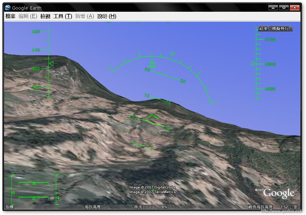Click the aileron indicator triangle on the upper bar
The width and height of the screenshot is (306, 215).
34,184
